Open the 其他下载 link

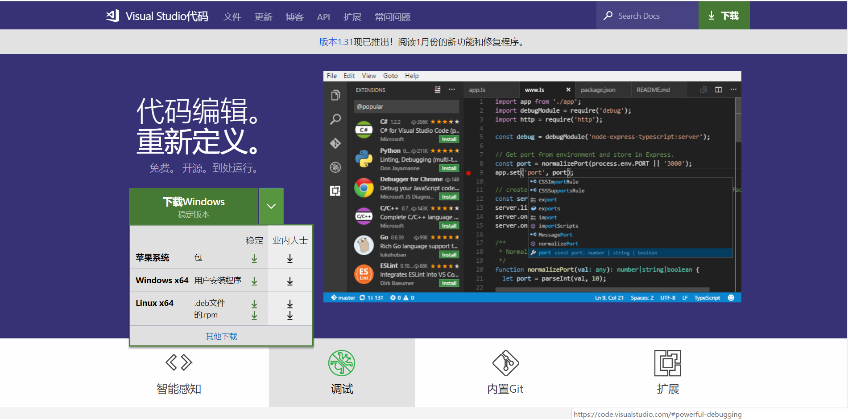coord(221,336)
